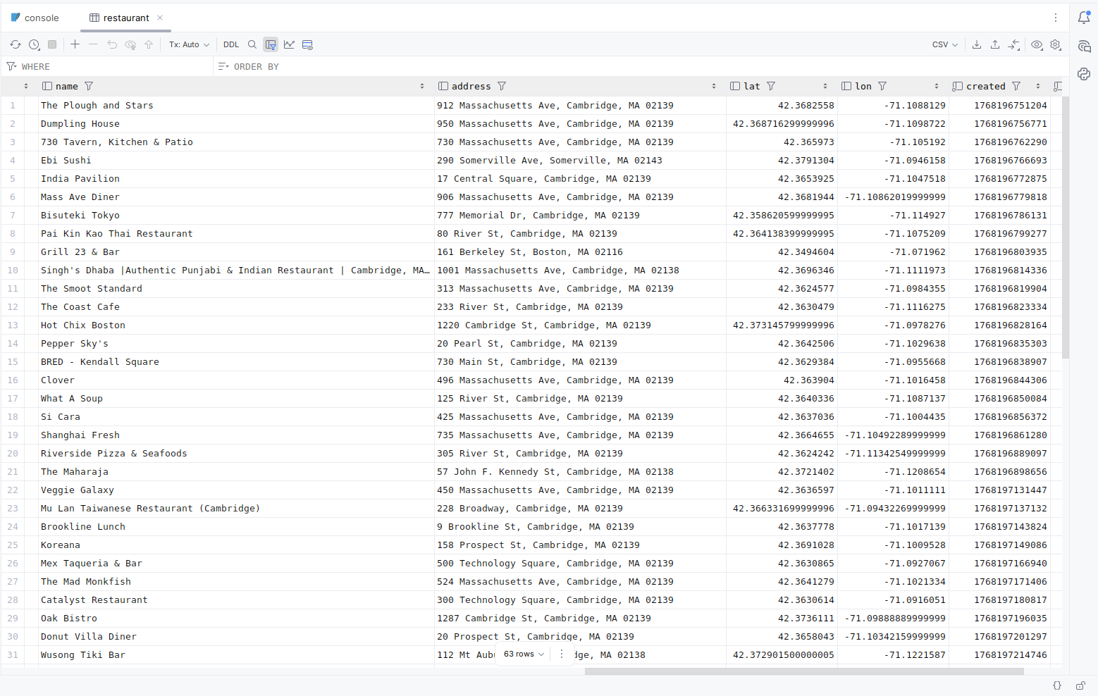
Task: Open Python console icon in right sidebar
Action: [1084, 74]
